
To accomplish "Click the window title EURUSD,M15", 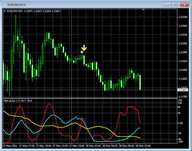I will [x=17, y=5].
